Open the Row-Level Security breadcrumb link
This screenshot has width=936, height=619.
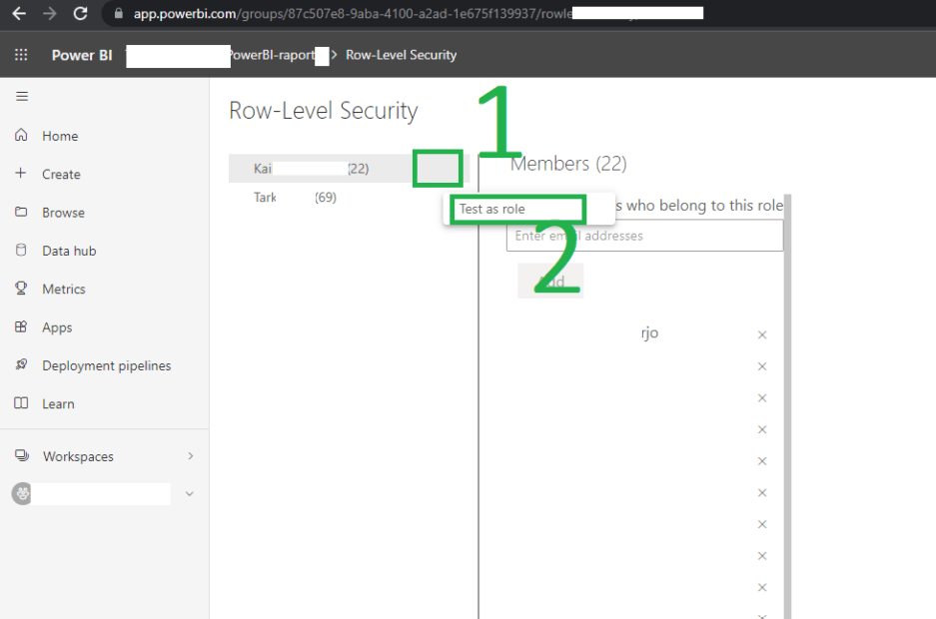(401, 55)
